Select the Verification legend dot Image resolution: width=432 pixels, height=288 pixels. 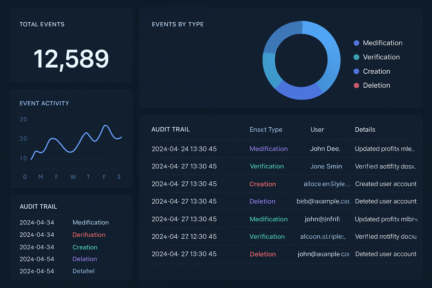click(x=356, y=57)
